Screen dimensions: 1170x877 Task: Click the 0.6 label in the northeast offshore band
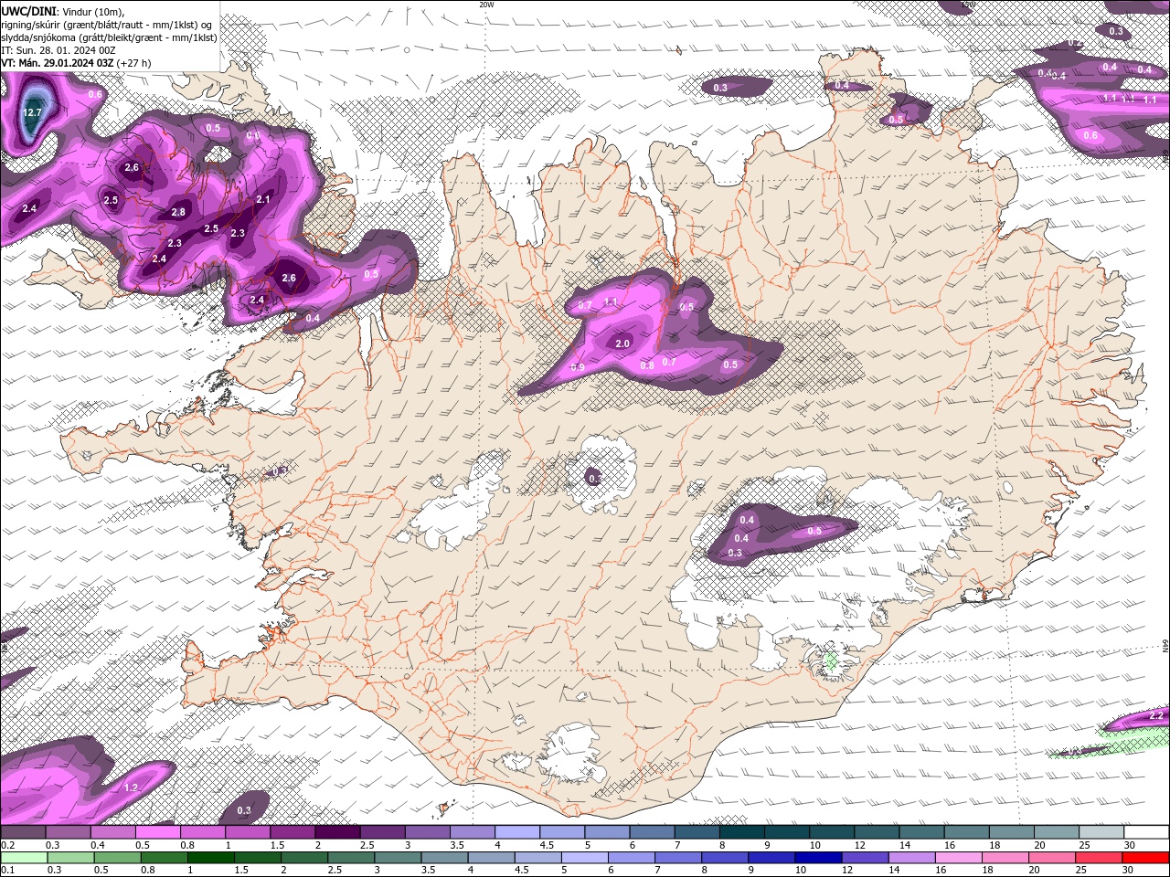(x=1090, y=135)
